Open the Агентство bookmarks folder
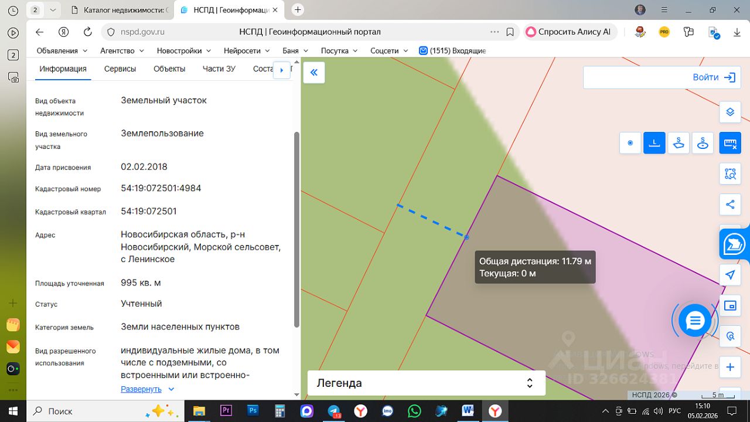750x422 pixels. 122,51
